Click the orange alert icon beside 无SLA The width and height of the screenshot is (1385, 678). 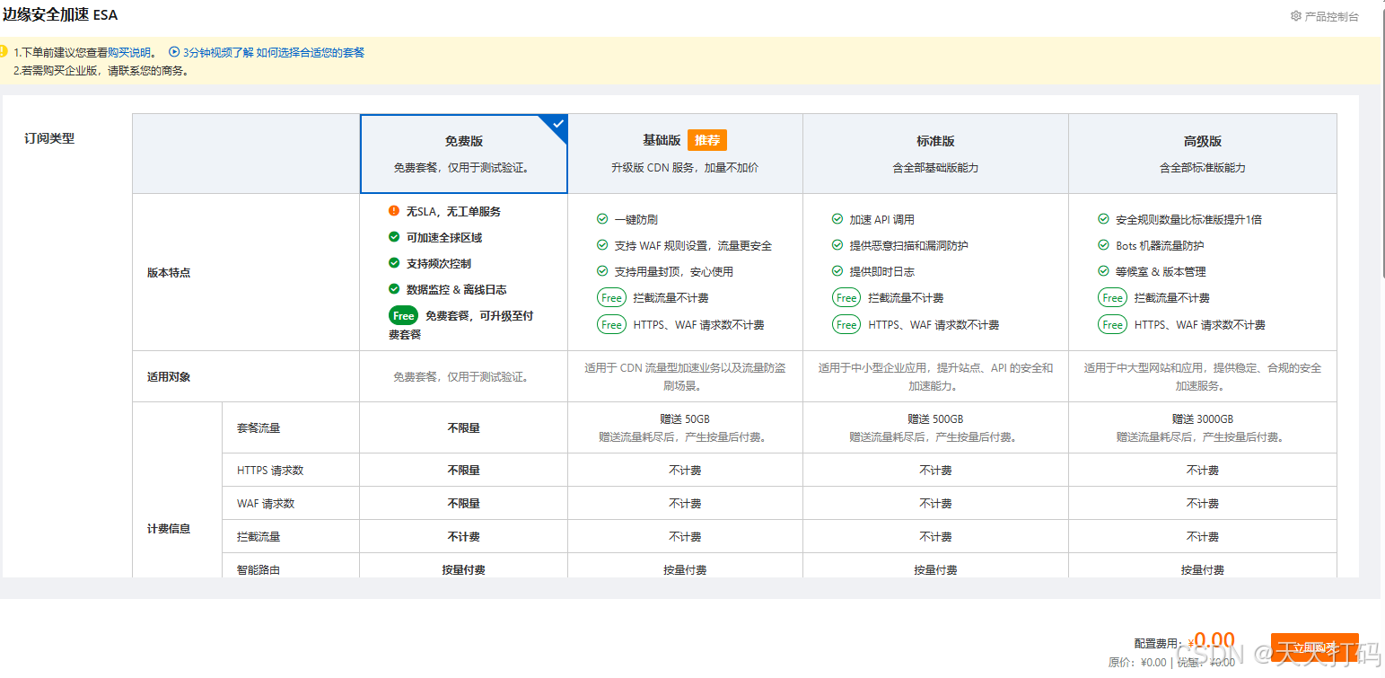(x=394, y=211)
